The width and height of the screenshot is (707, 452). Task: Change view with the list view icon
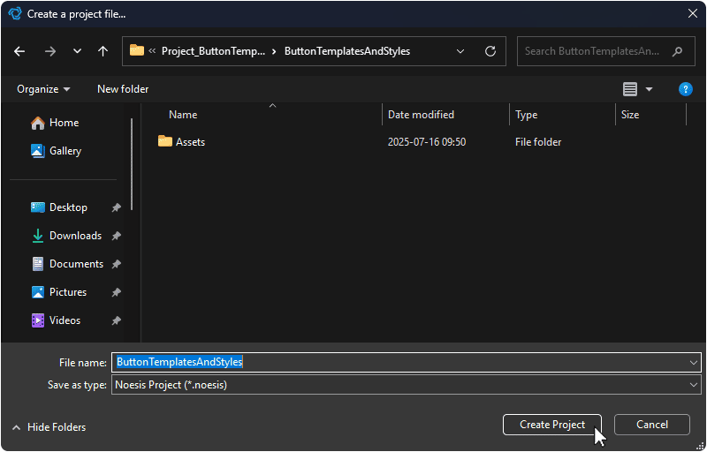click(630, 89)
